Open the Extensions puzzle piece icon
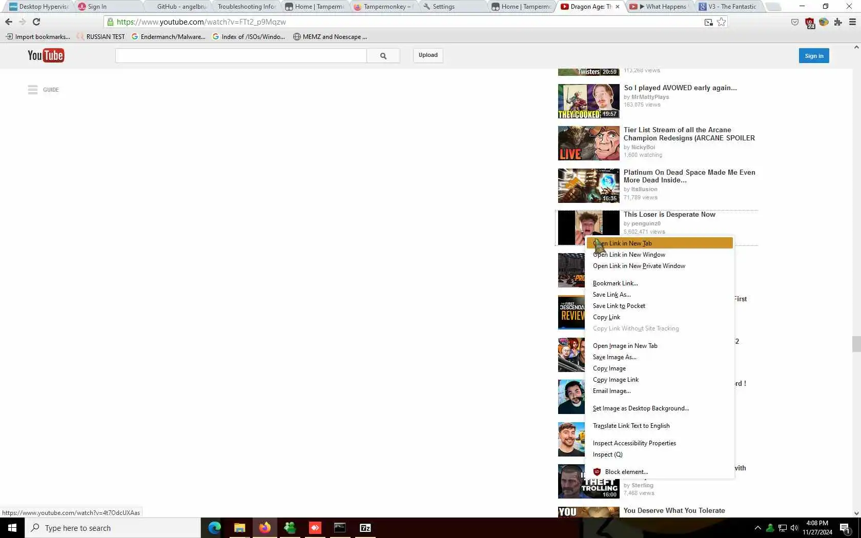This screenshot has height=538, width=861. pyautogui.click(x=838, y=22)
